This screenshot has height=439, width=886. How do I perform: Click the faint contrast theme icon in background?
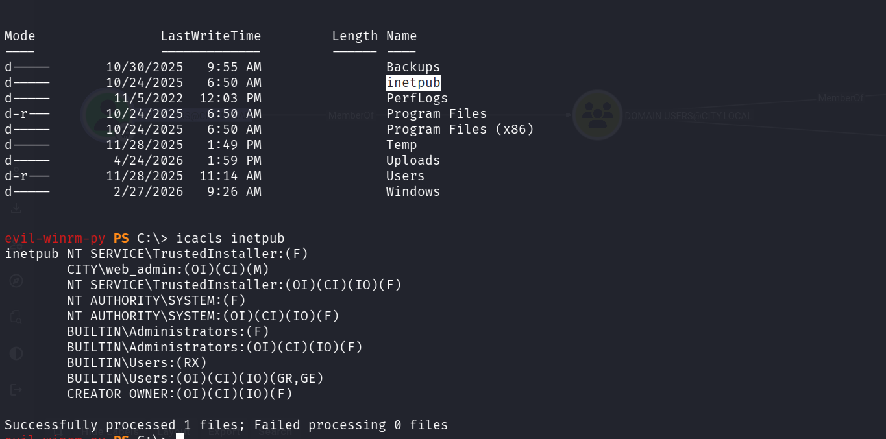tap(16, 353)
